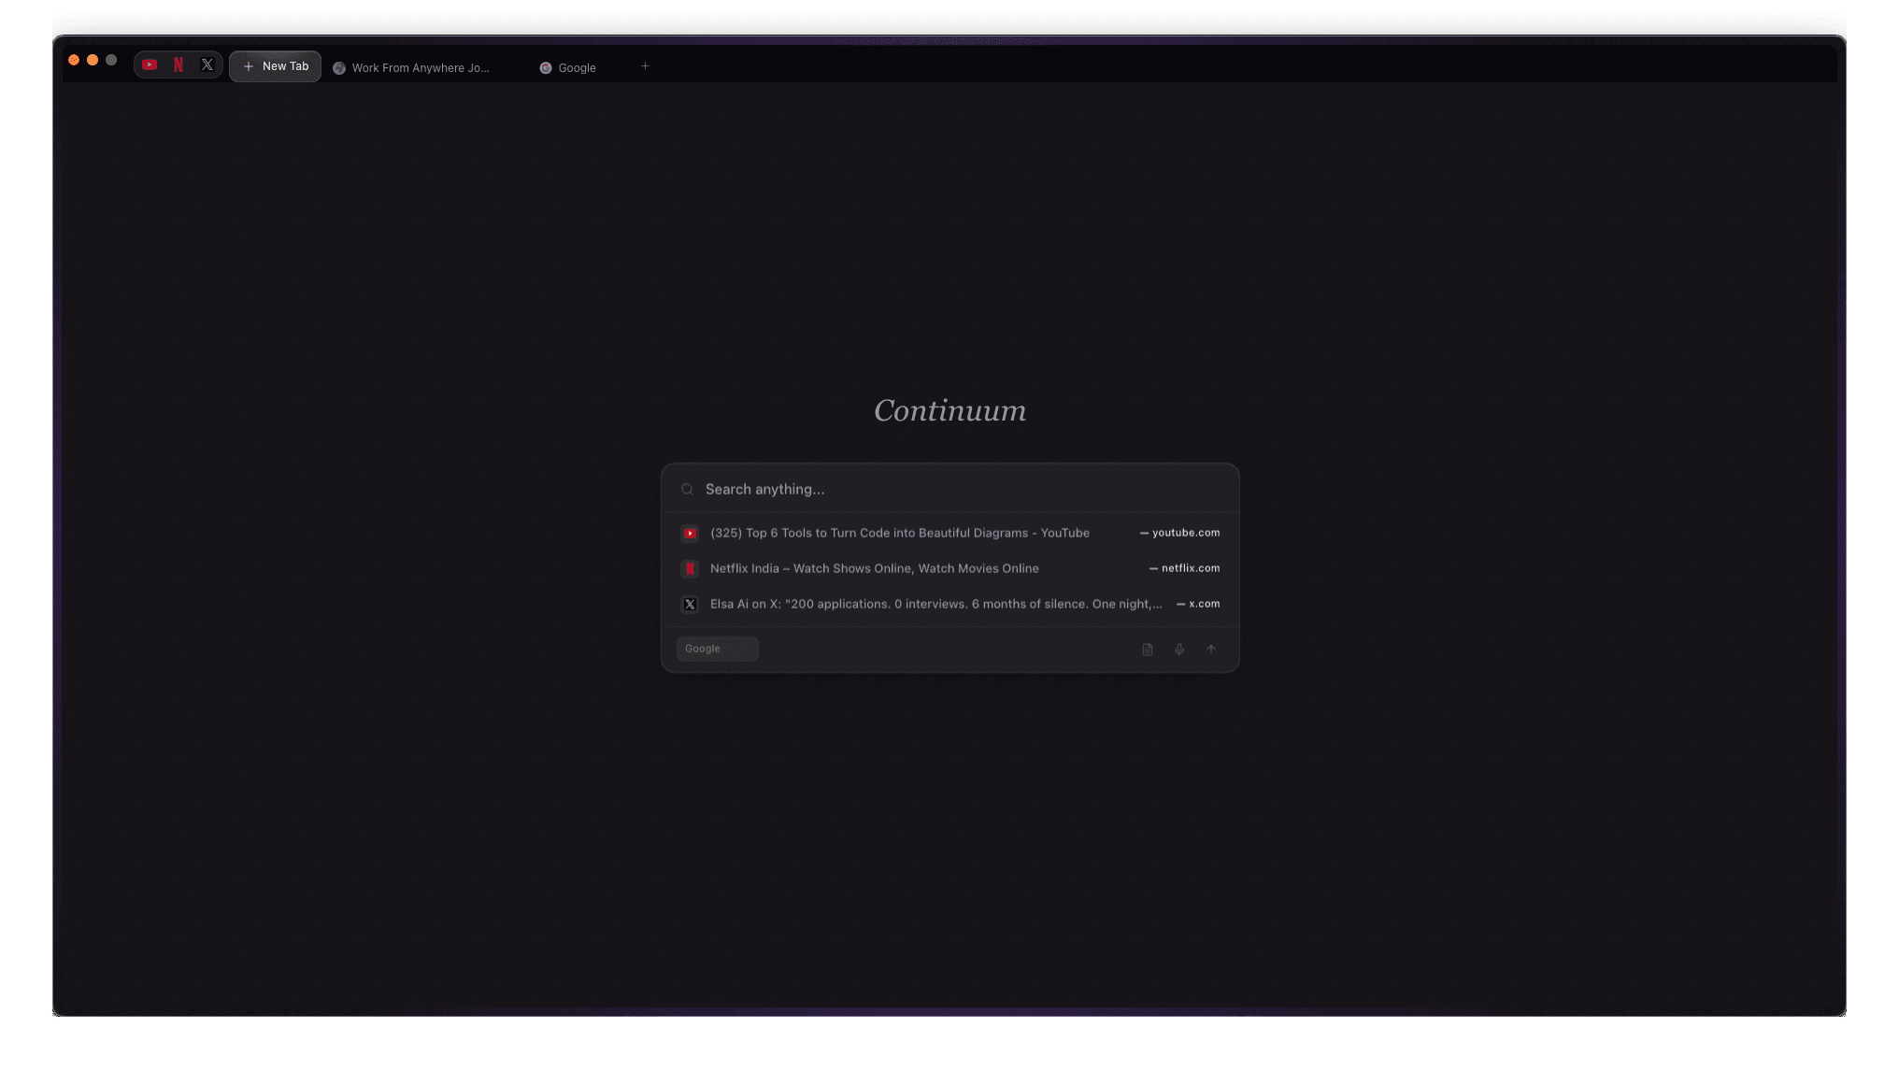1899x1086 pixels.
Task: Open the Netflix India suggestion
Action: (874, 568)
